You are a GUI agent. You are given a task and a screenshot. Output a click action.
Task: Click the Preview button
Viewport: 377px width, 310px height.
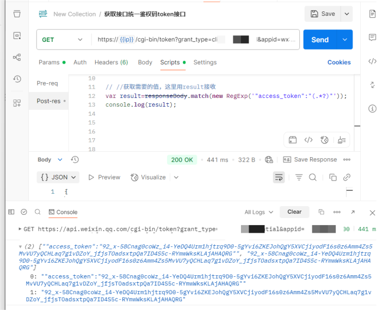coord(104,177)
